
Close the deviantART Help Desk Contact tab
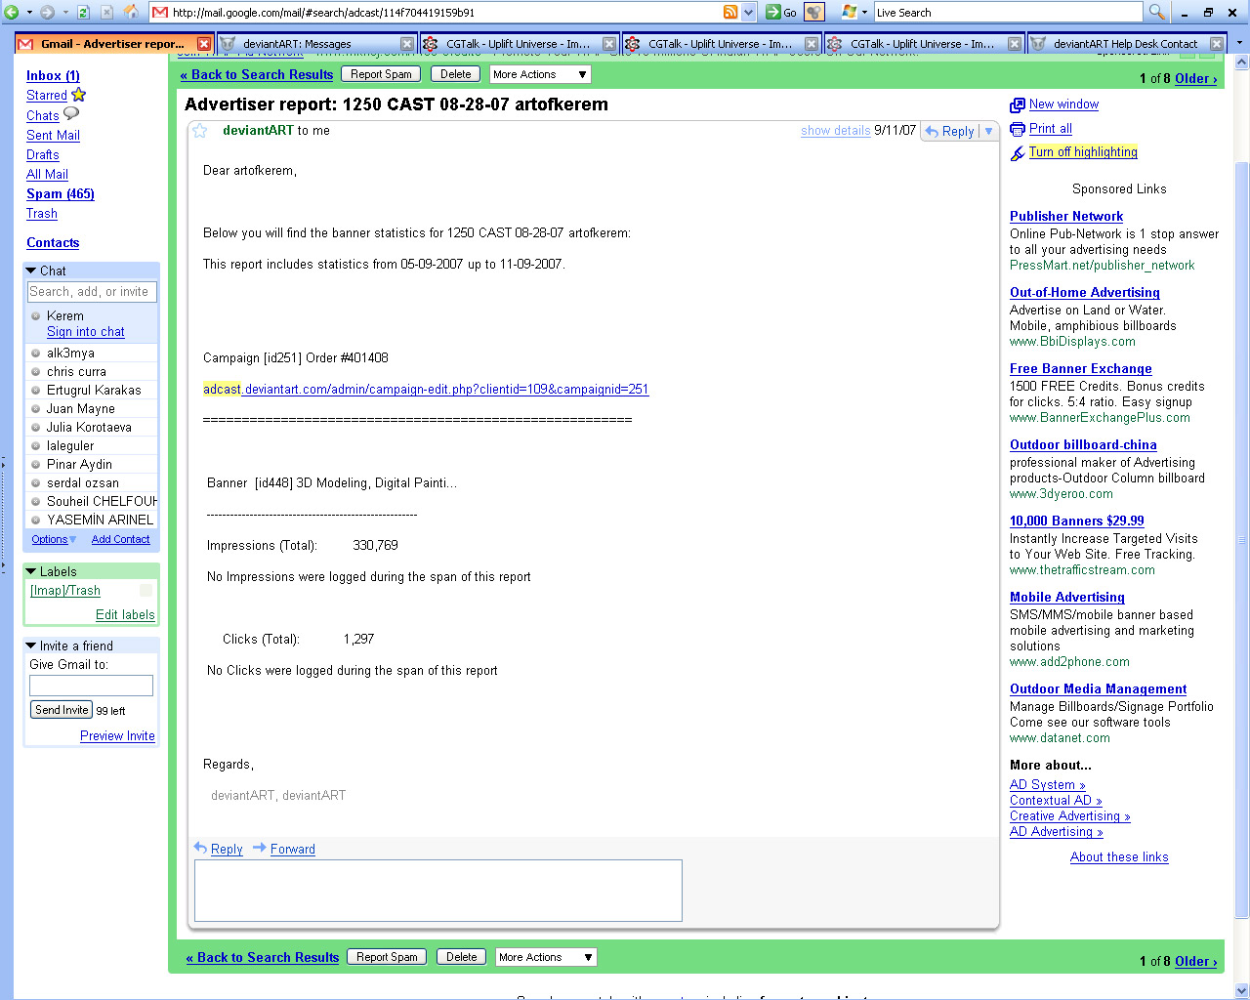click(x=1216, y=44)
